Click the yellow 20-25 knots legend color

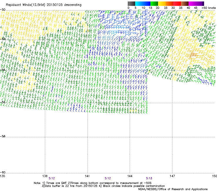click(x=162, y=4)
